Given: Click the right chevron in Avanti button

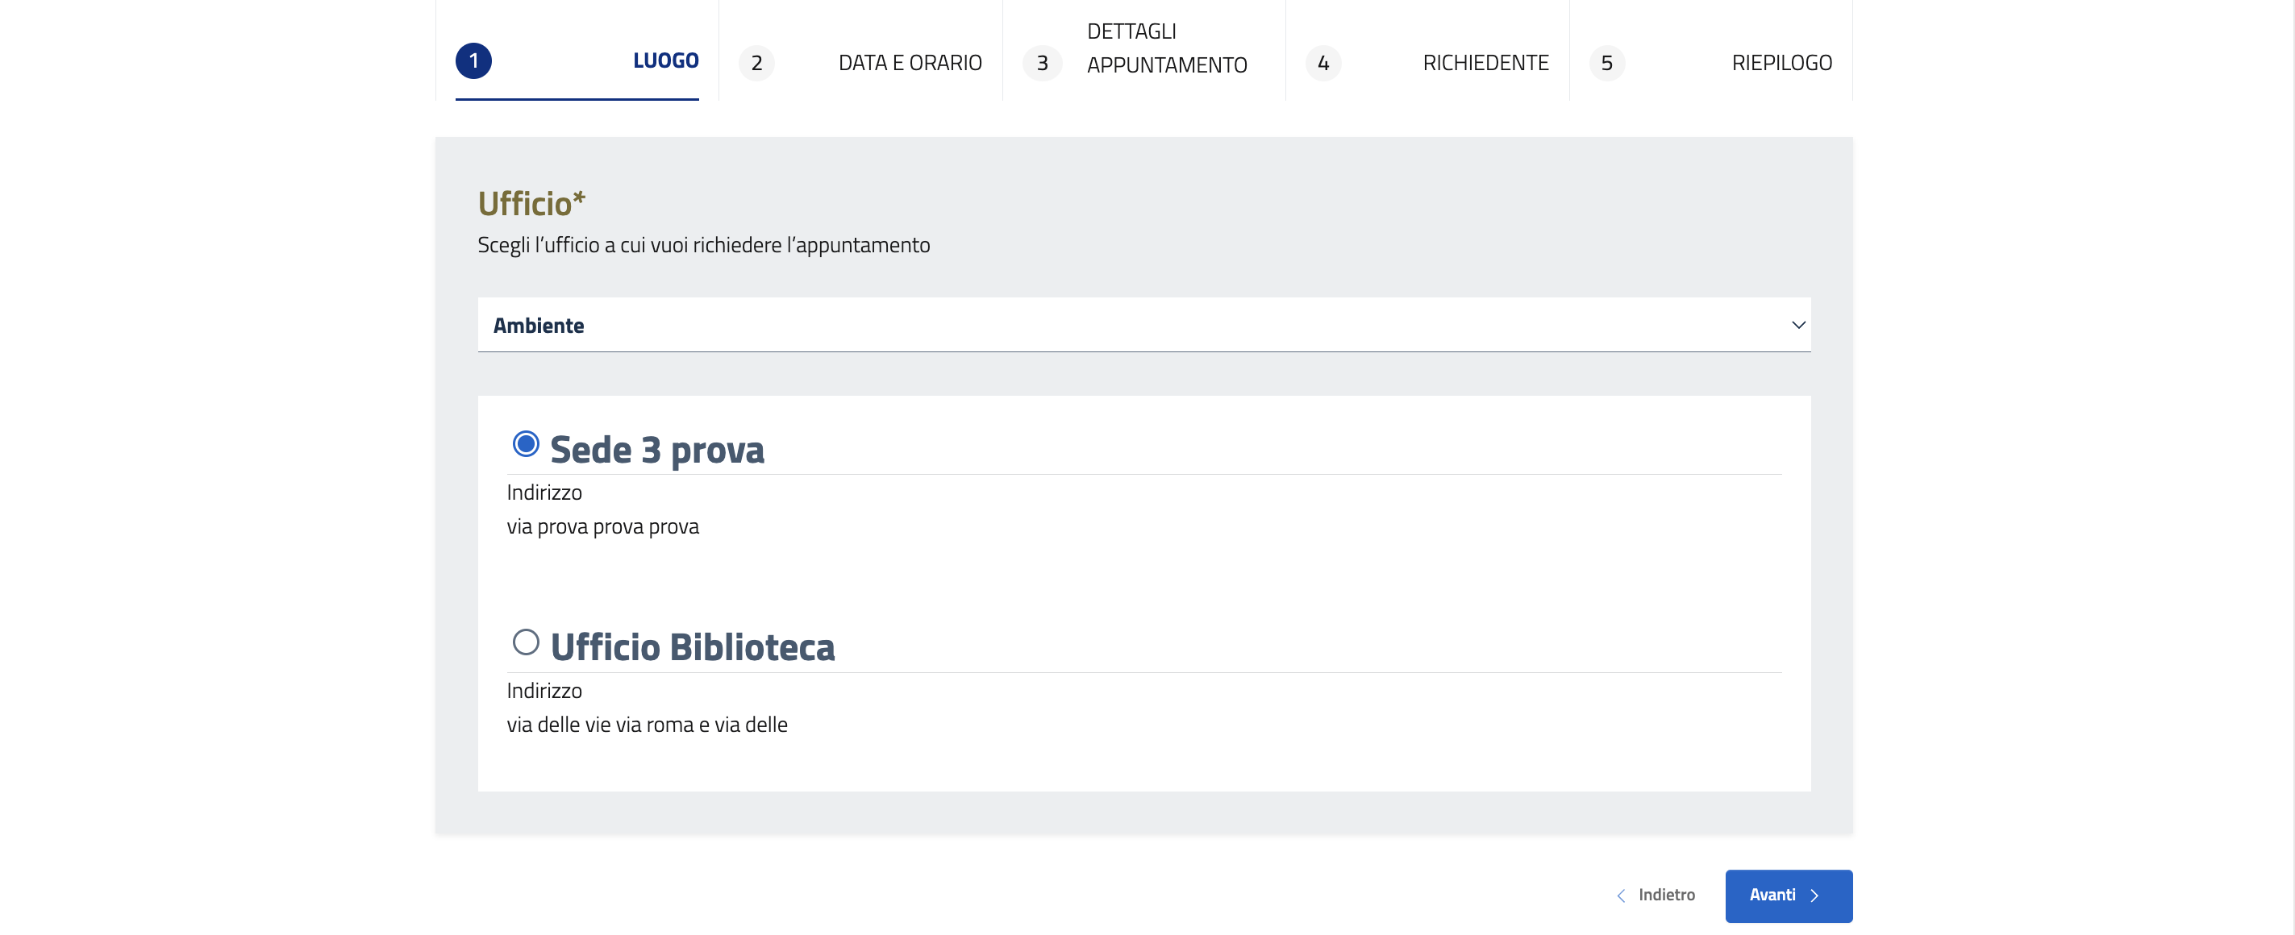Looking at the screenshot, I should coord(1815,896).
